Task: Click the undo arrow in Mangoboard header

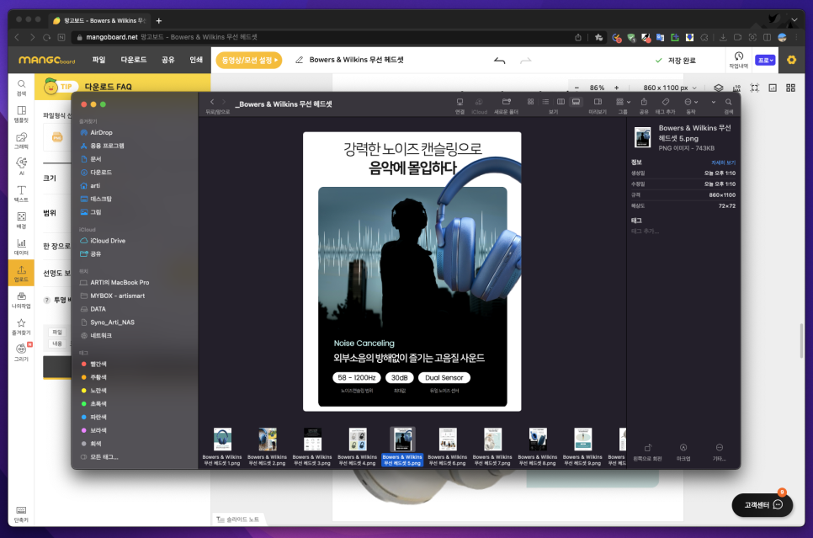Action: (499, 61)
